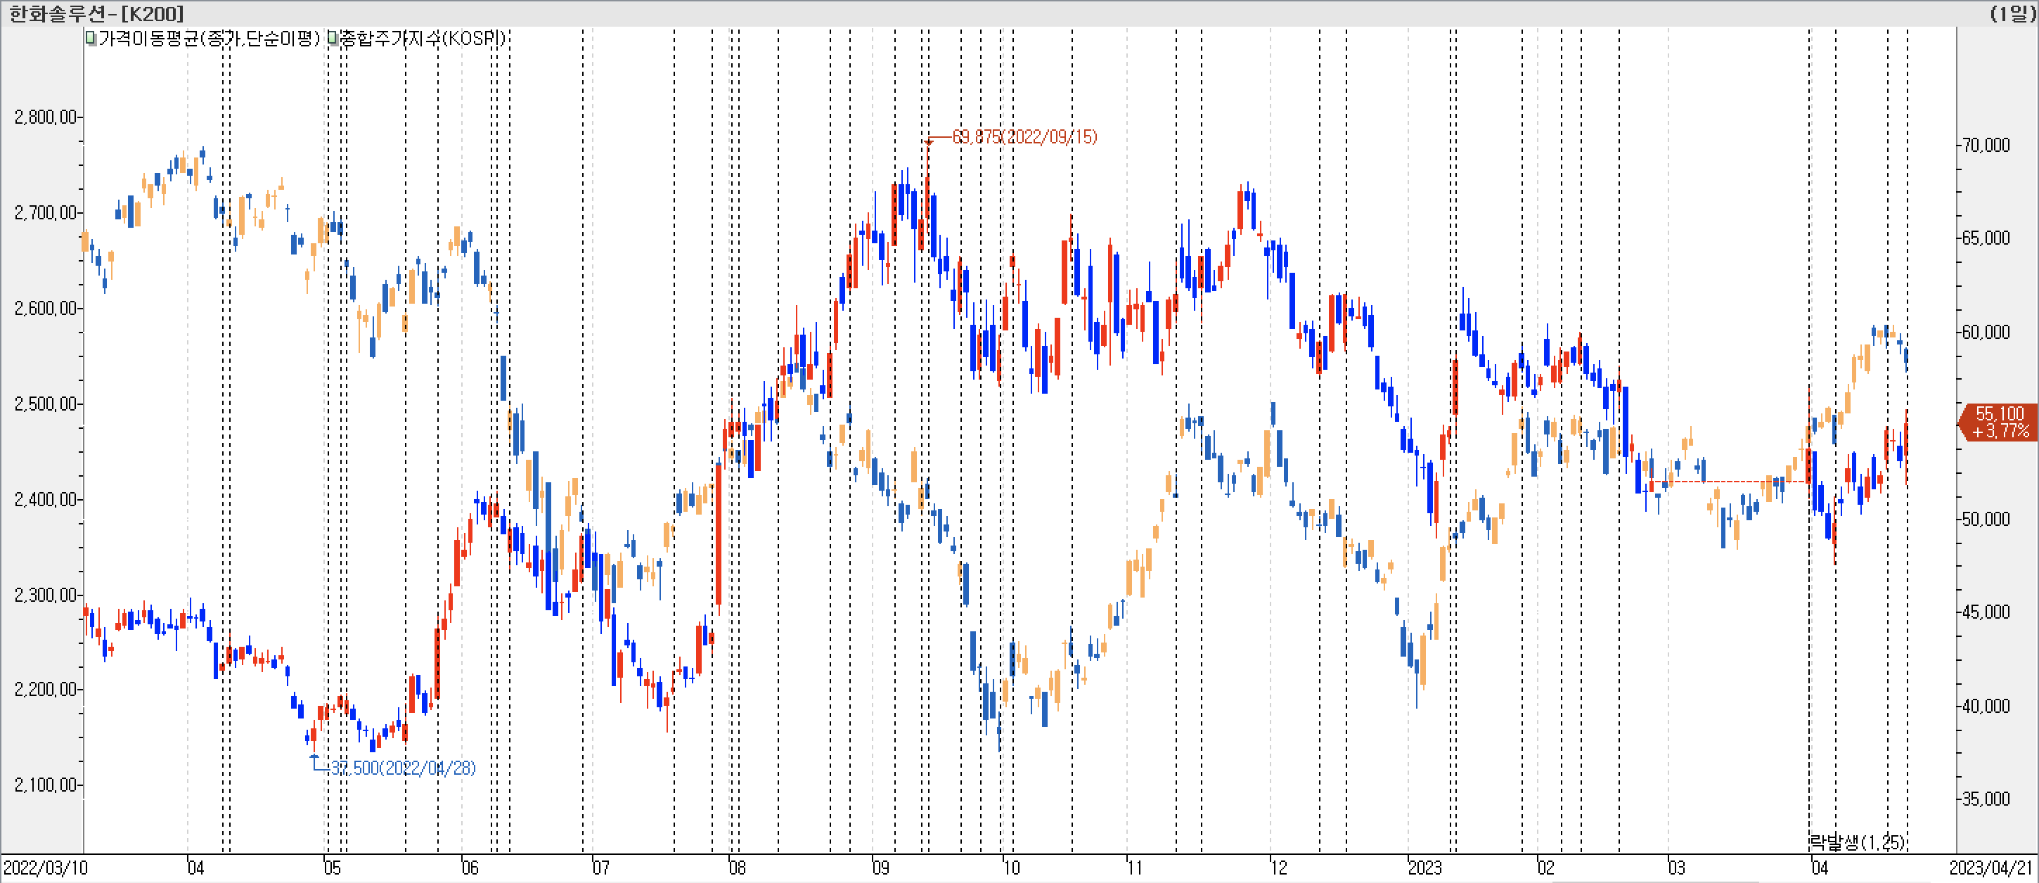This screenshot has height=883, width=2039.
Task: Click the (1일) period indicator
Action: pyautogui.click(x=2012, y=13)
